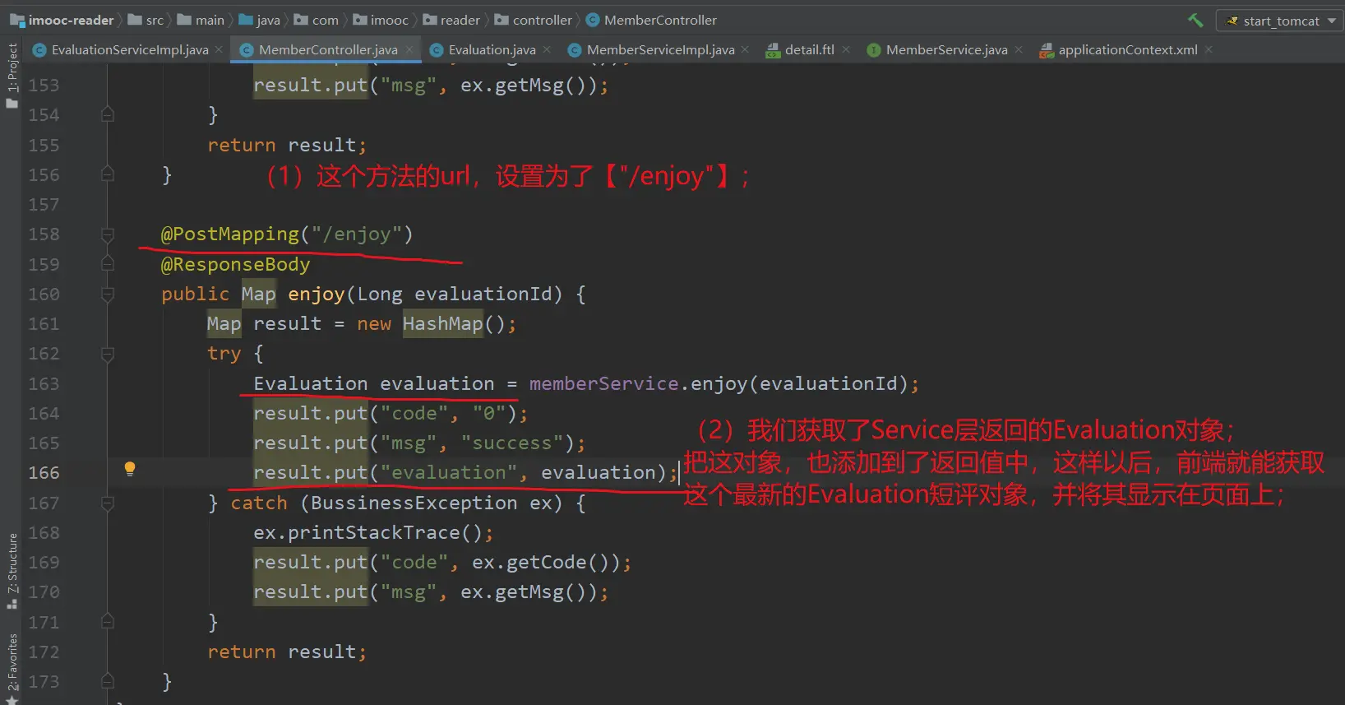Select the MemberServiceImpl.java tab
Screen dimensions: 1345x705
[659, 50]
